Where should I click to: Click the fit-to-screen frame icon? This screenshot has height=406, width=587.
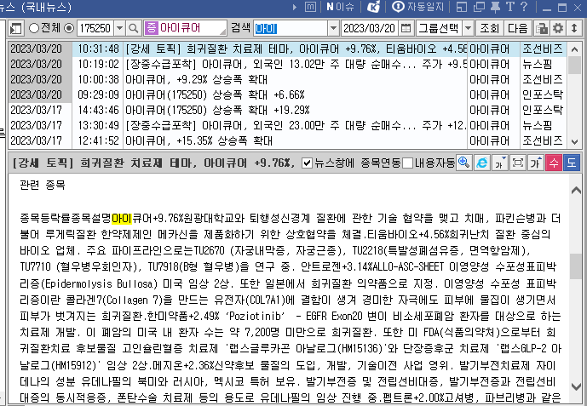tap(518, 163)
